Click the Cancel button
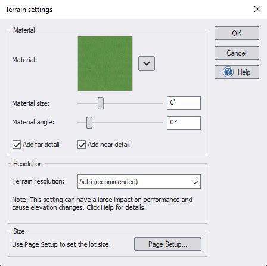The width and height of the screenshot is (267, 266). 237,53
